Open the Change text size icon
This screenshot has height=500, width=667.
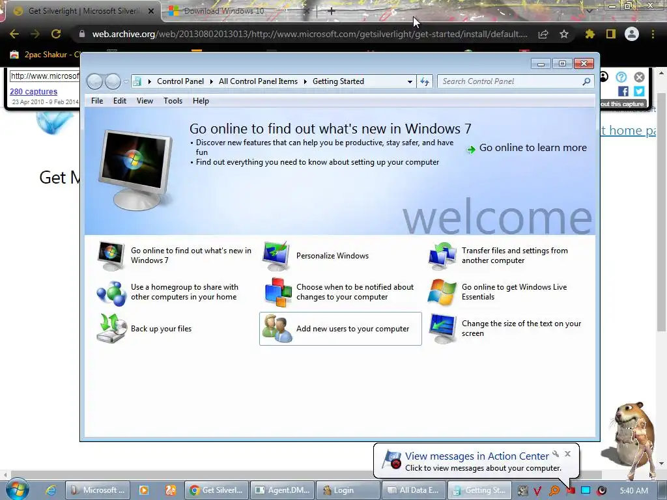[x=442, y=329]
